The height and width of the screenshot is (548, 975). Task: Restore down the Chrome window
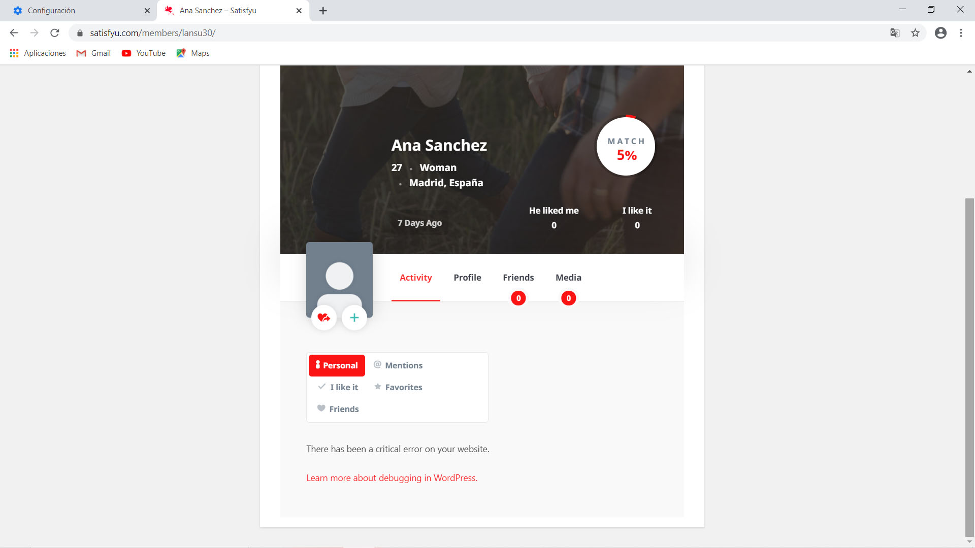click(931, 10)
